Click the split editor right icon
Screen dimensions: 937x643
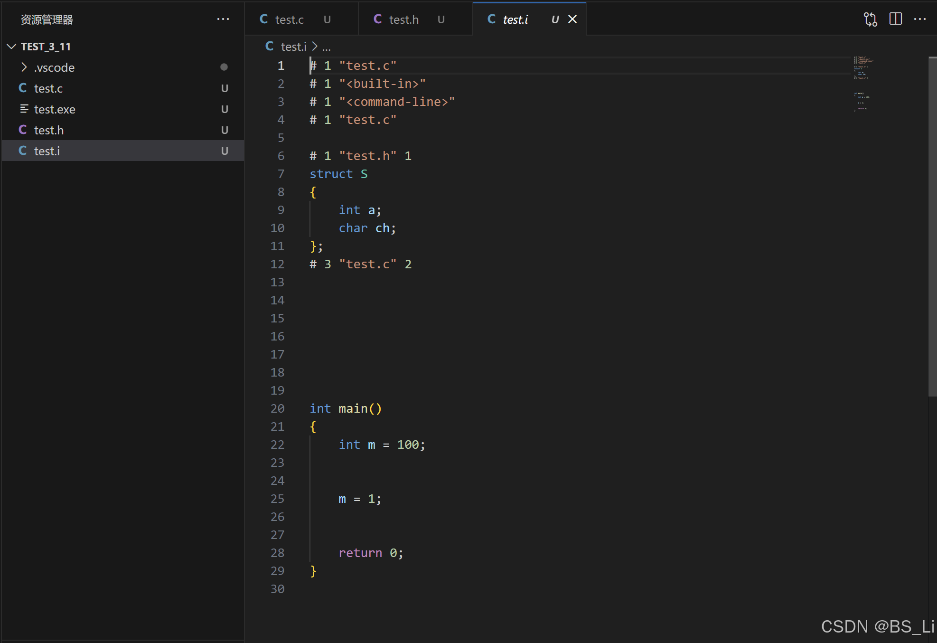pyautogui.click(x=895, y=19)
